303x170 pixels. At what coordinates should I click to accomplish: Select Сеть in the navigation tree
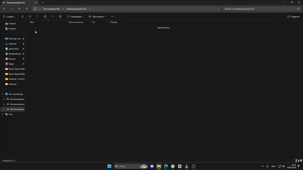click(9, 114)
